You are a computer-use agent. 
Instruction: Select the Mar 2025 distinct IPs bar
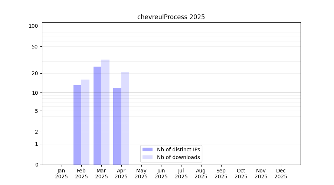[x=97, y=115]
